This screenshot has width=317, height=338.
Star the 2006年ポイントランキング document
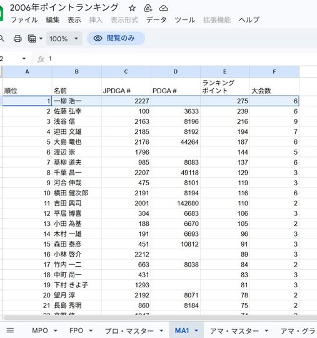pos(132,8)
